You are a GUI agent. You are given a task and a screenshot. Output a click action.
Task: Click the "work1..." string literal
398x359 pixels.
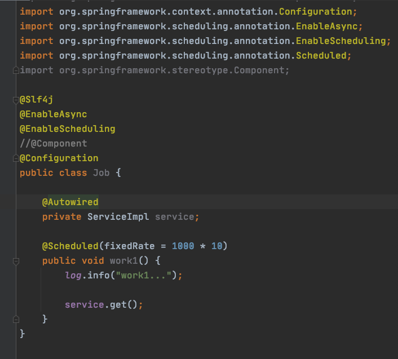pos(143,276)
